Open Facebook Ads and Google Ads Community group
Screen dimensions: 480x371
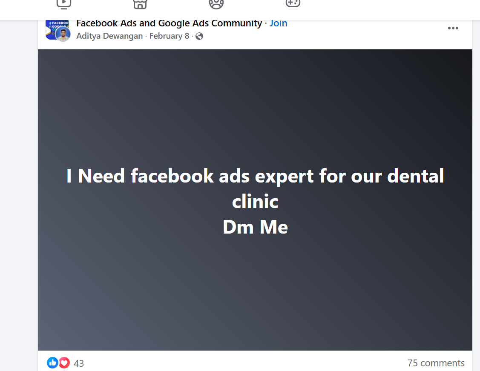click(169, 23)
